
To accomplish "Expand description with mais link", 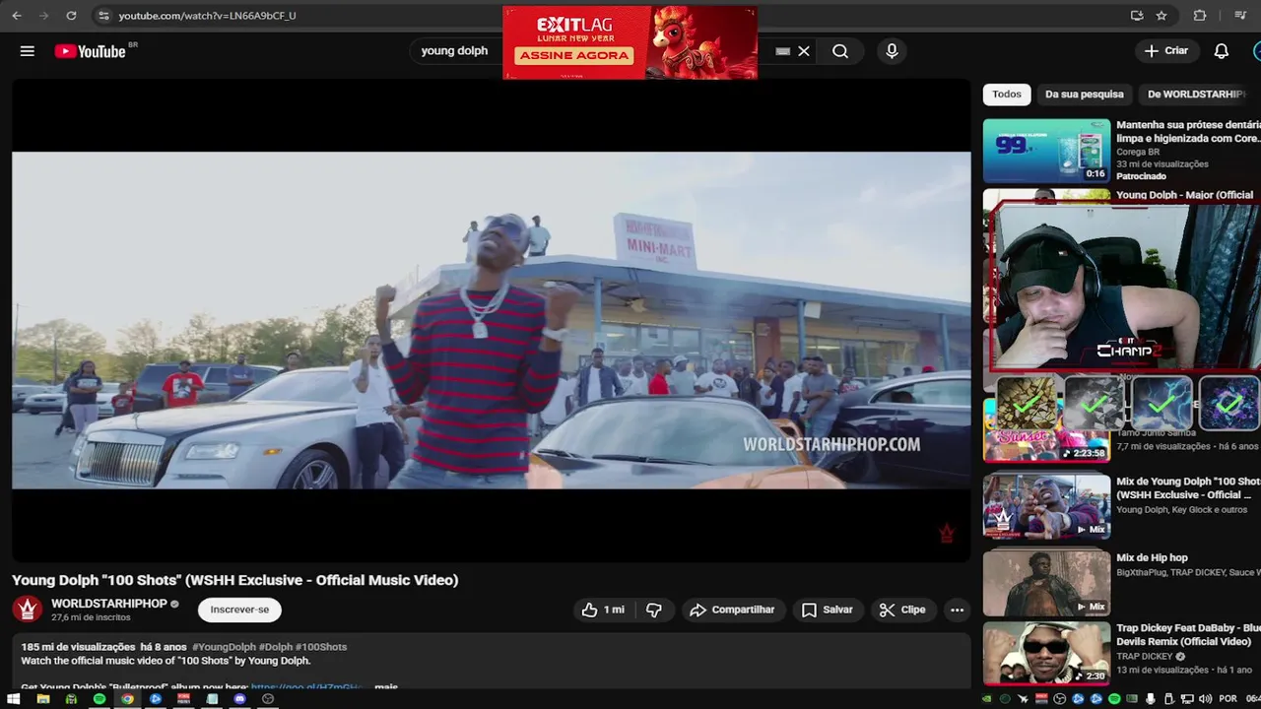I will point(386,685).
